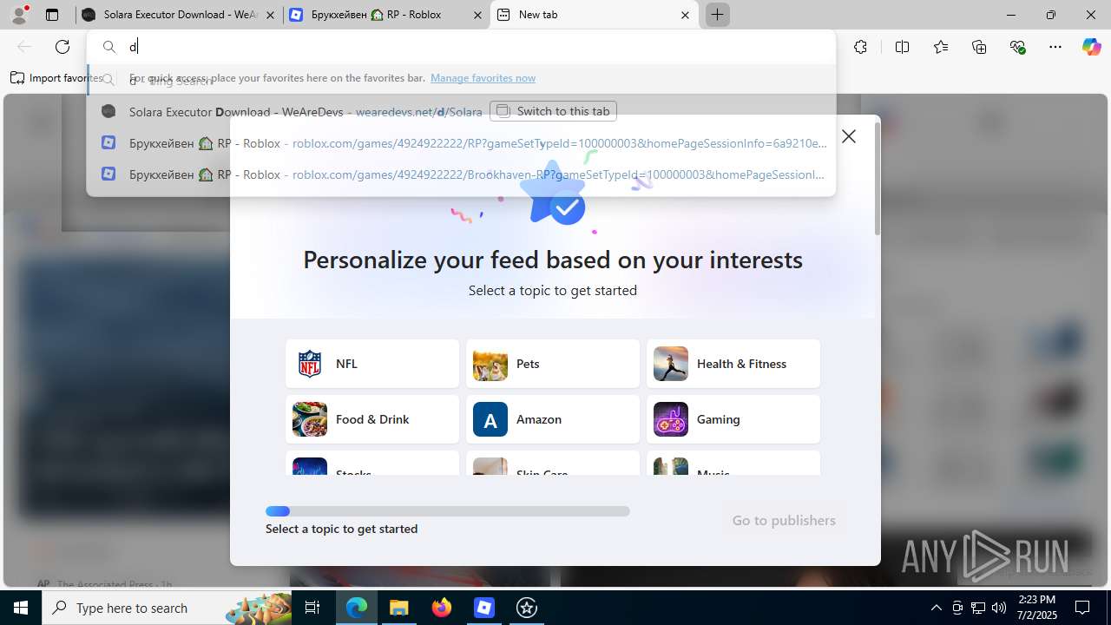
Task: Click the address bar input field
Action: [461, 47]
